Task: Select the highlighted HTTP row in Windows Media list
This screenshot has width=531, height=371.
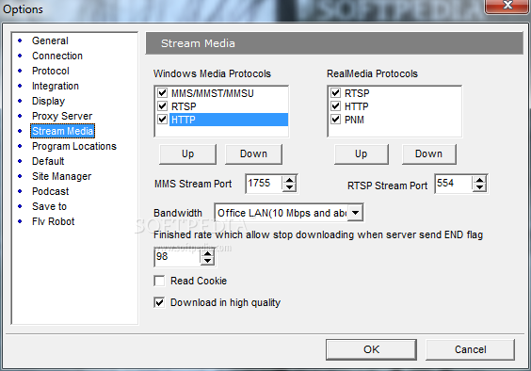Action: (x=229, y=120)
